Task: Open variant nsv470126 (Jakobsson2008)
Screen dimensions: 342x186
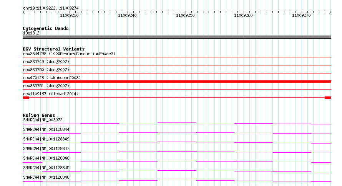Action: (x=52, y=78)
